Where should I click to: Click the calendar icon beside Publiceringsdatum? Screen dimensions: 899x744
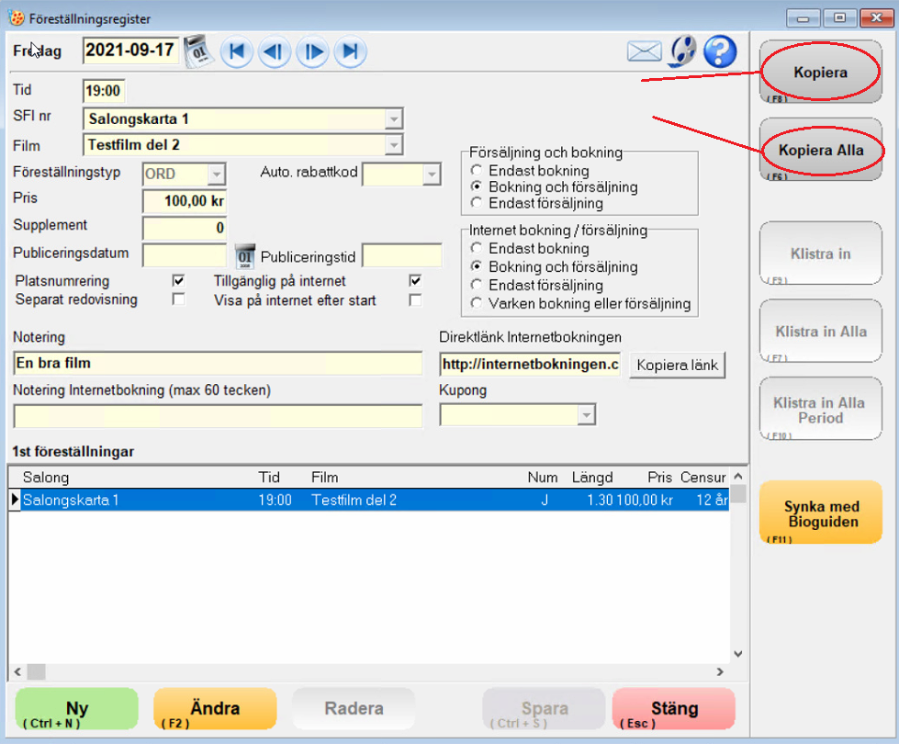point(244,255)
